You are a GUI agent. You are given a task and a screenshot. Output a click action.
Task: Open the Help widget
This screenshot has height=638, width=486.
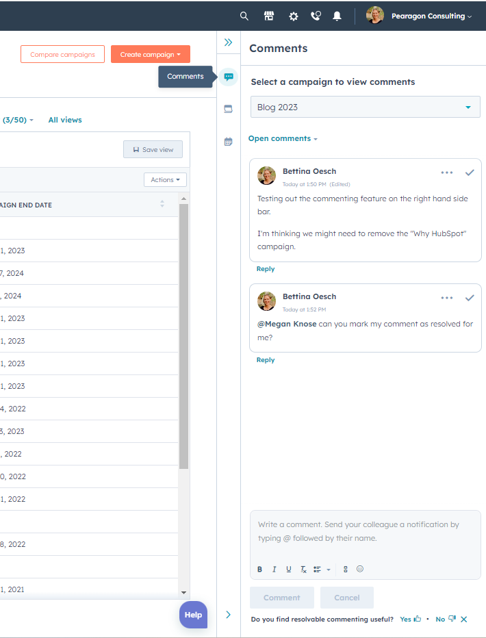pos(193,615)
